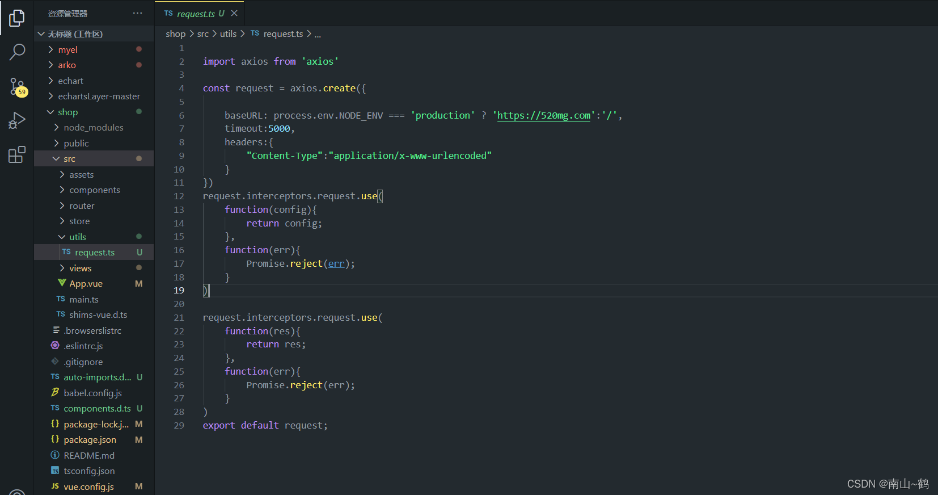Screen dimensions: 938x495
Task: Open README.md in explorer
Action: point(89,455)
